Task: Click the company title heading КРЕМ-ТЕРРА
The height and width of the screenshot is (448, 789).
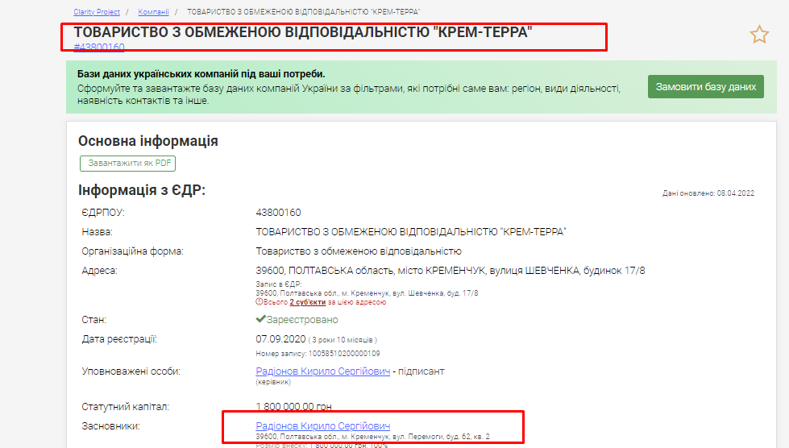Action: click(x=304, y=32)
